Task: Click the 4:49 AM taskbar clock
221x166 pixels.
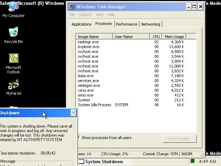Action: click(x=208, y=161)
